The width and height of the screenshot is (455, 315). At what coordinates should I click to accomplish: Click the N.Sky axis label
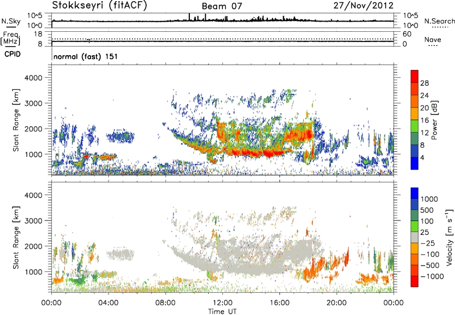(x=11, y=21)
